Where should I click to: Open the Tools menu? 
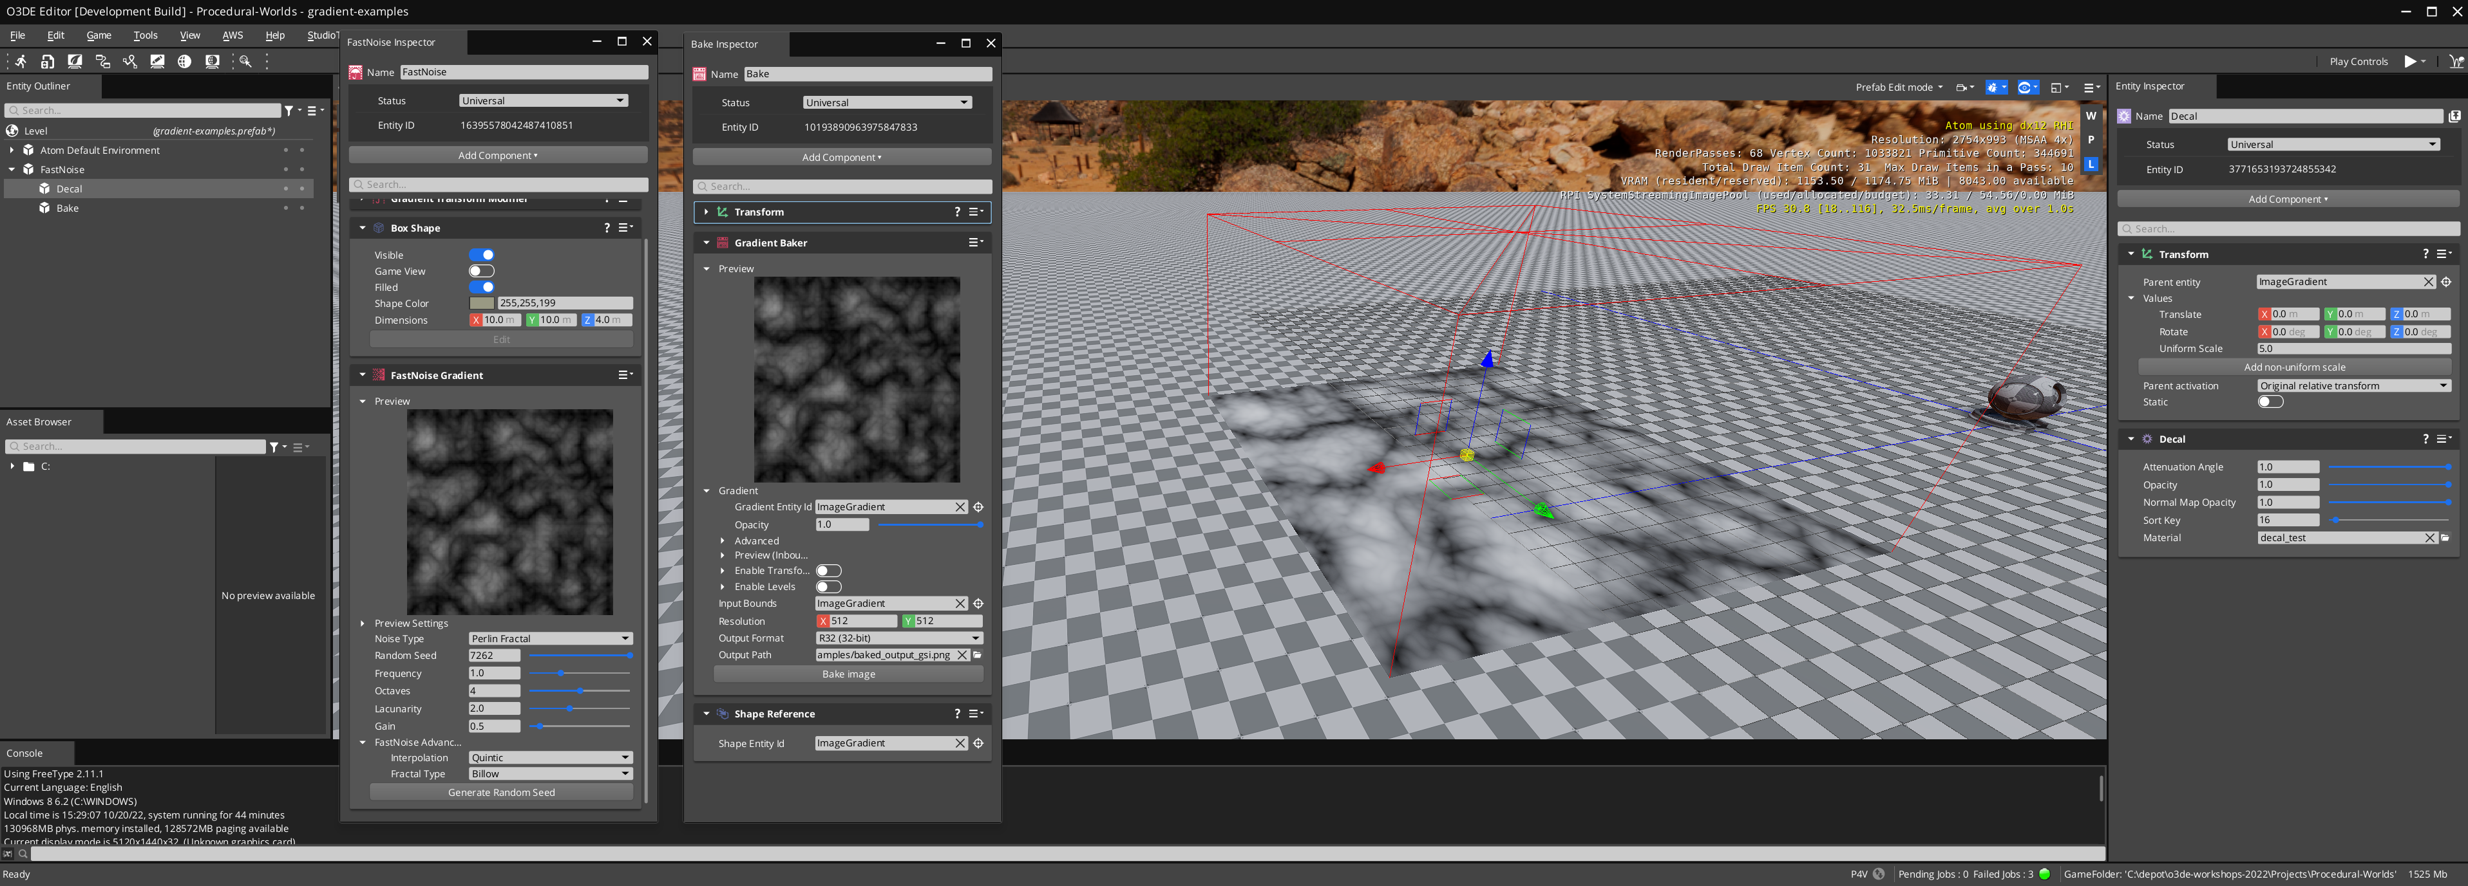(146, 35)
